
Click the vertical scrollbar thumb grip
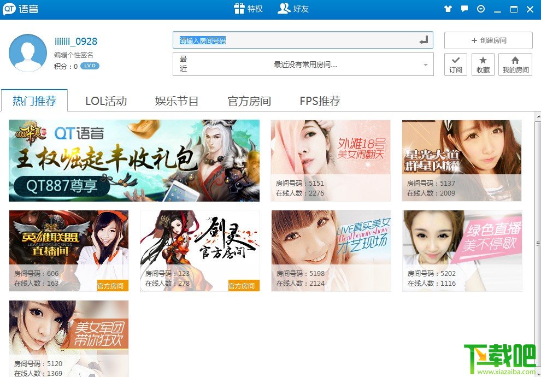click(x=538, y=244)
